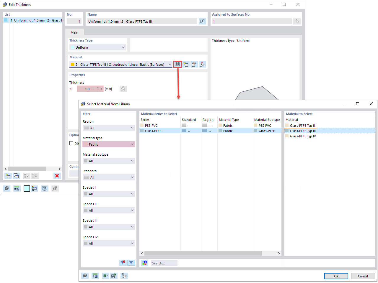Expand the Species III dropdown
Viewport: 378px width, 283px height.
point(109,227)
